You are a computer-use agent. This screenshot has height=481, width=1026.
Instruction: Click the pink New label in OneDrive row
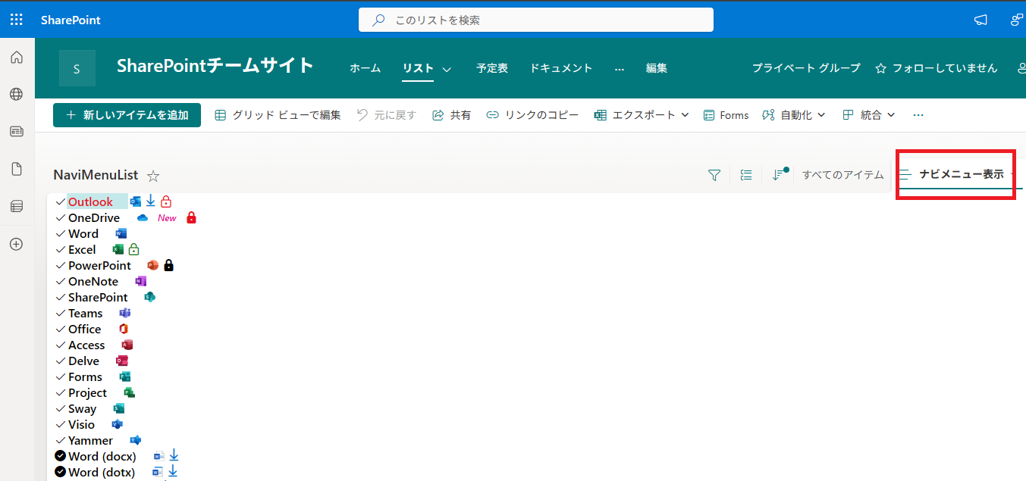click(167, 218)
